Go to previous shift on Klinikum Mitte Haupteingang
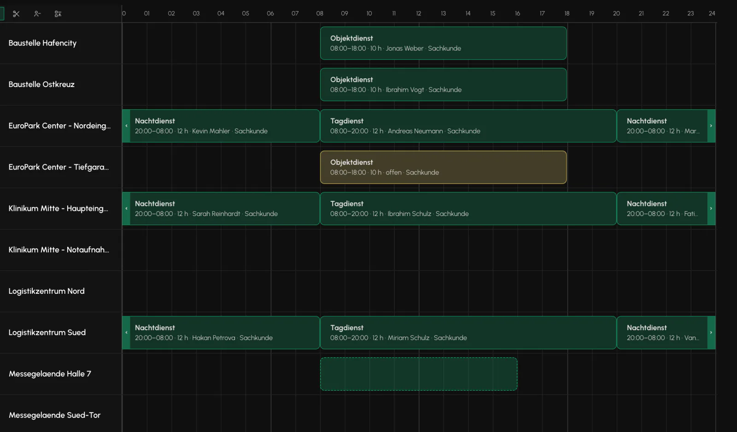Image resolution: width=737 pixels, height=432 pixels. point(126,209)
